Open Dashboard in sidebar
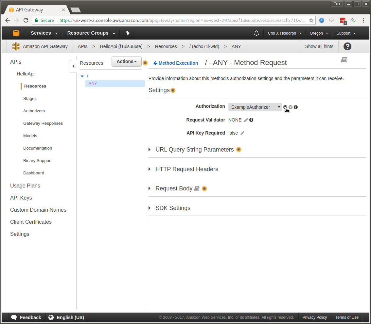Image resolution: width=371 pixels, height=324 pixels. 34,173
